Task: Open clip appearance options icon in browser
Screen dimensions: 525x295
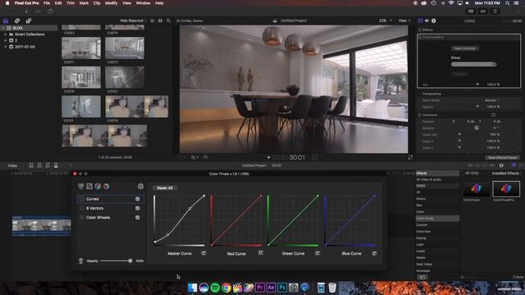Action: pos(161,20)
